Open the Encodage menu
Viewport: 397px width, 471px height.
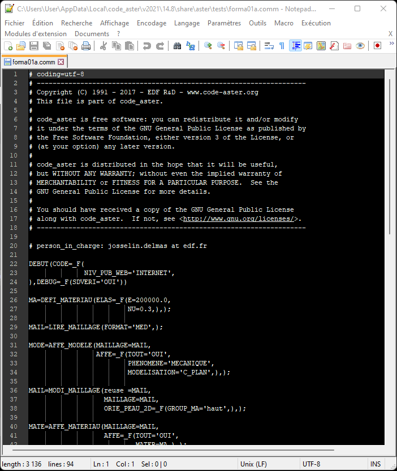(x=152, y=23)
